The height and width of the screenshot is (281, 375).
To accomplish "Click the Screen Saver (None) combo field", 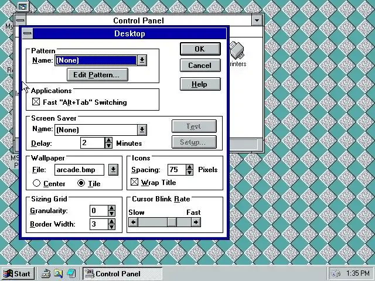I will (x=96, y=130).
